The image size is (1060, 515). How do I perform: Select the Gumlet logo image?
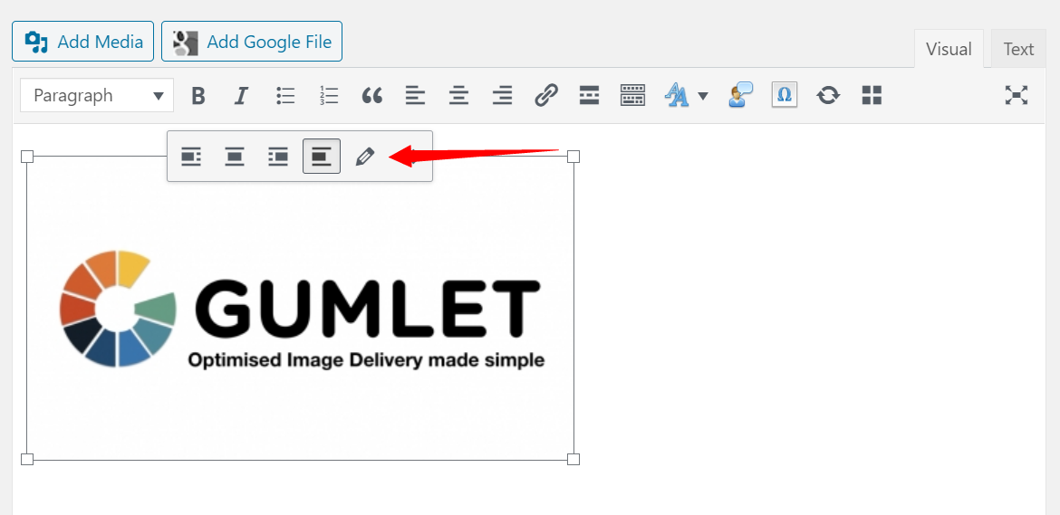[300, 309]
